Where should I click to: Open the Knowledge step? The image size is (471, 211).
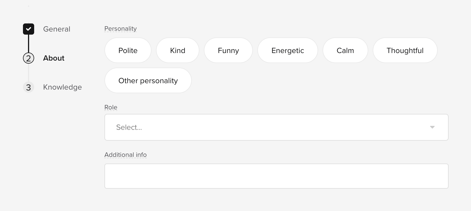(x=62, y=87)
